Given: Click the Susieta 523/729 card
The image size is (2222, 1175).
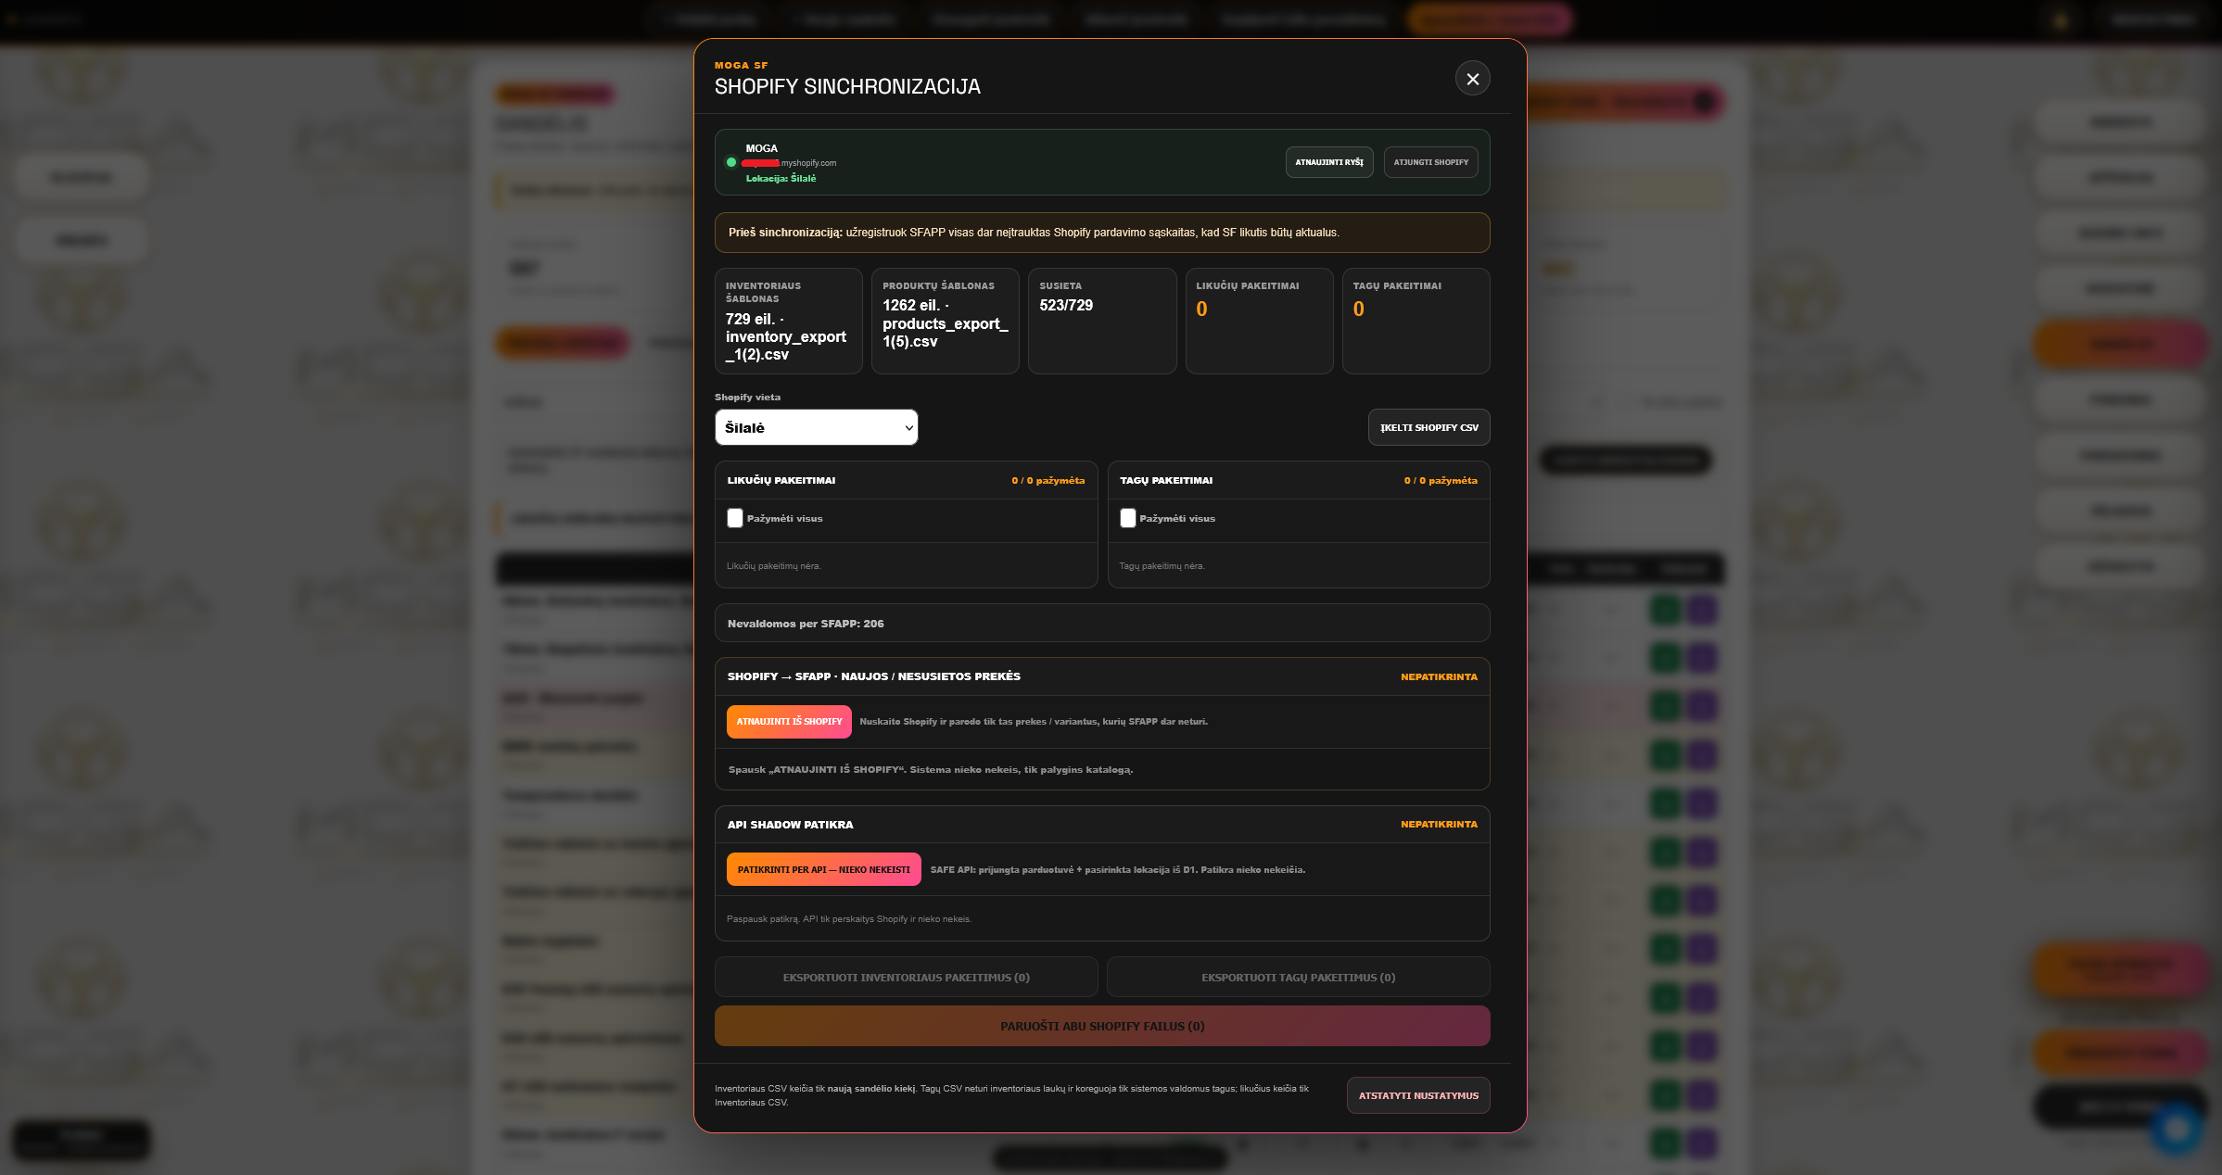Looking at the screenshot, I should click(x=1102, y=321).
